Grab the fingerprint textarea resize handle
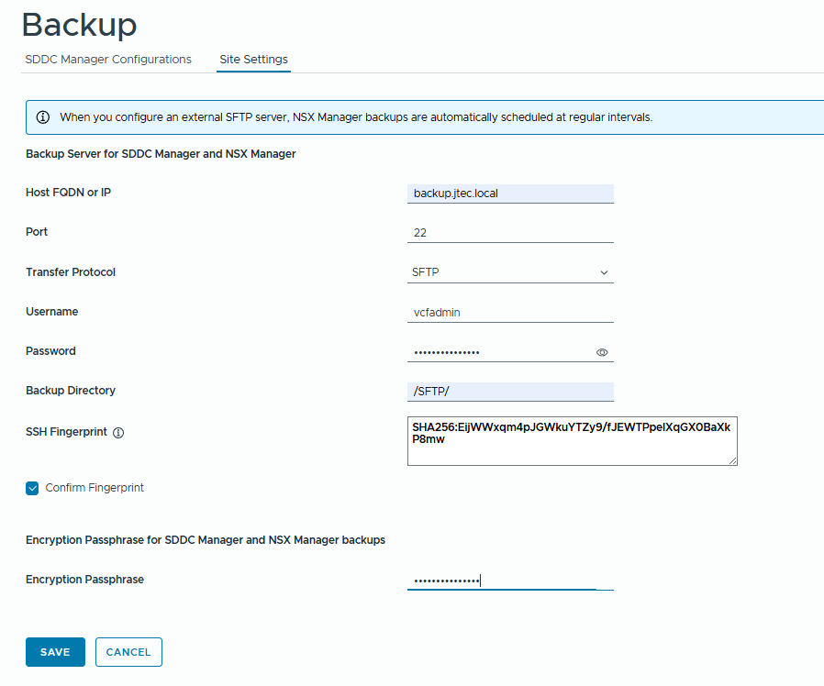The width and height of the screenshot is (824, 686). pos(732,460)
